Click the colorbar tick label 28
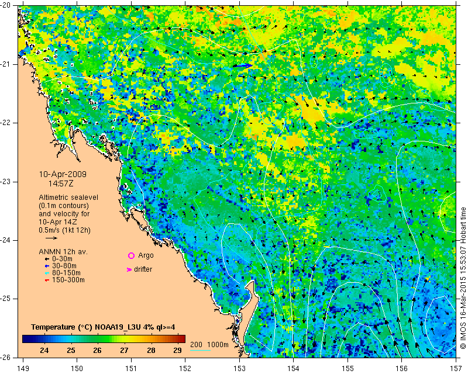Image resolution: width=468 pixels, height=374 pixels. (x=151, y=350)
